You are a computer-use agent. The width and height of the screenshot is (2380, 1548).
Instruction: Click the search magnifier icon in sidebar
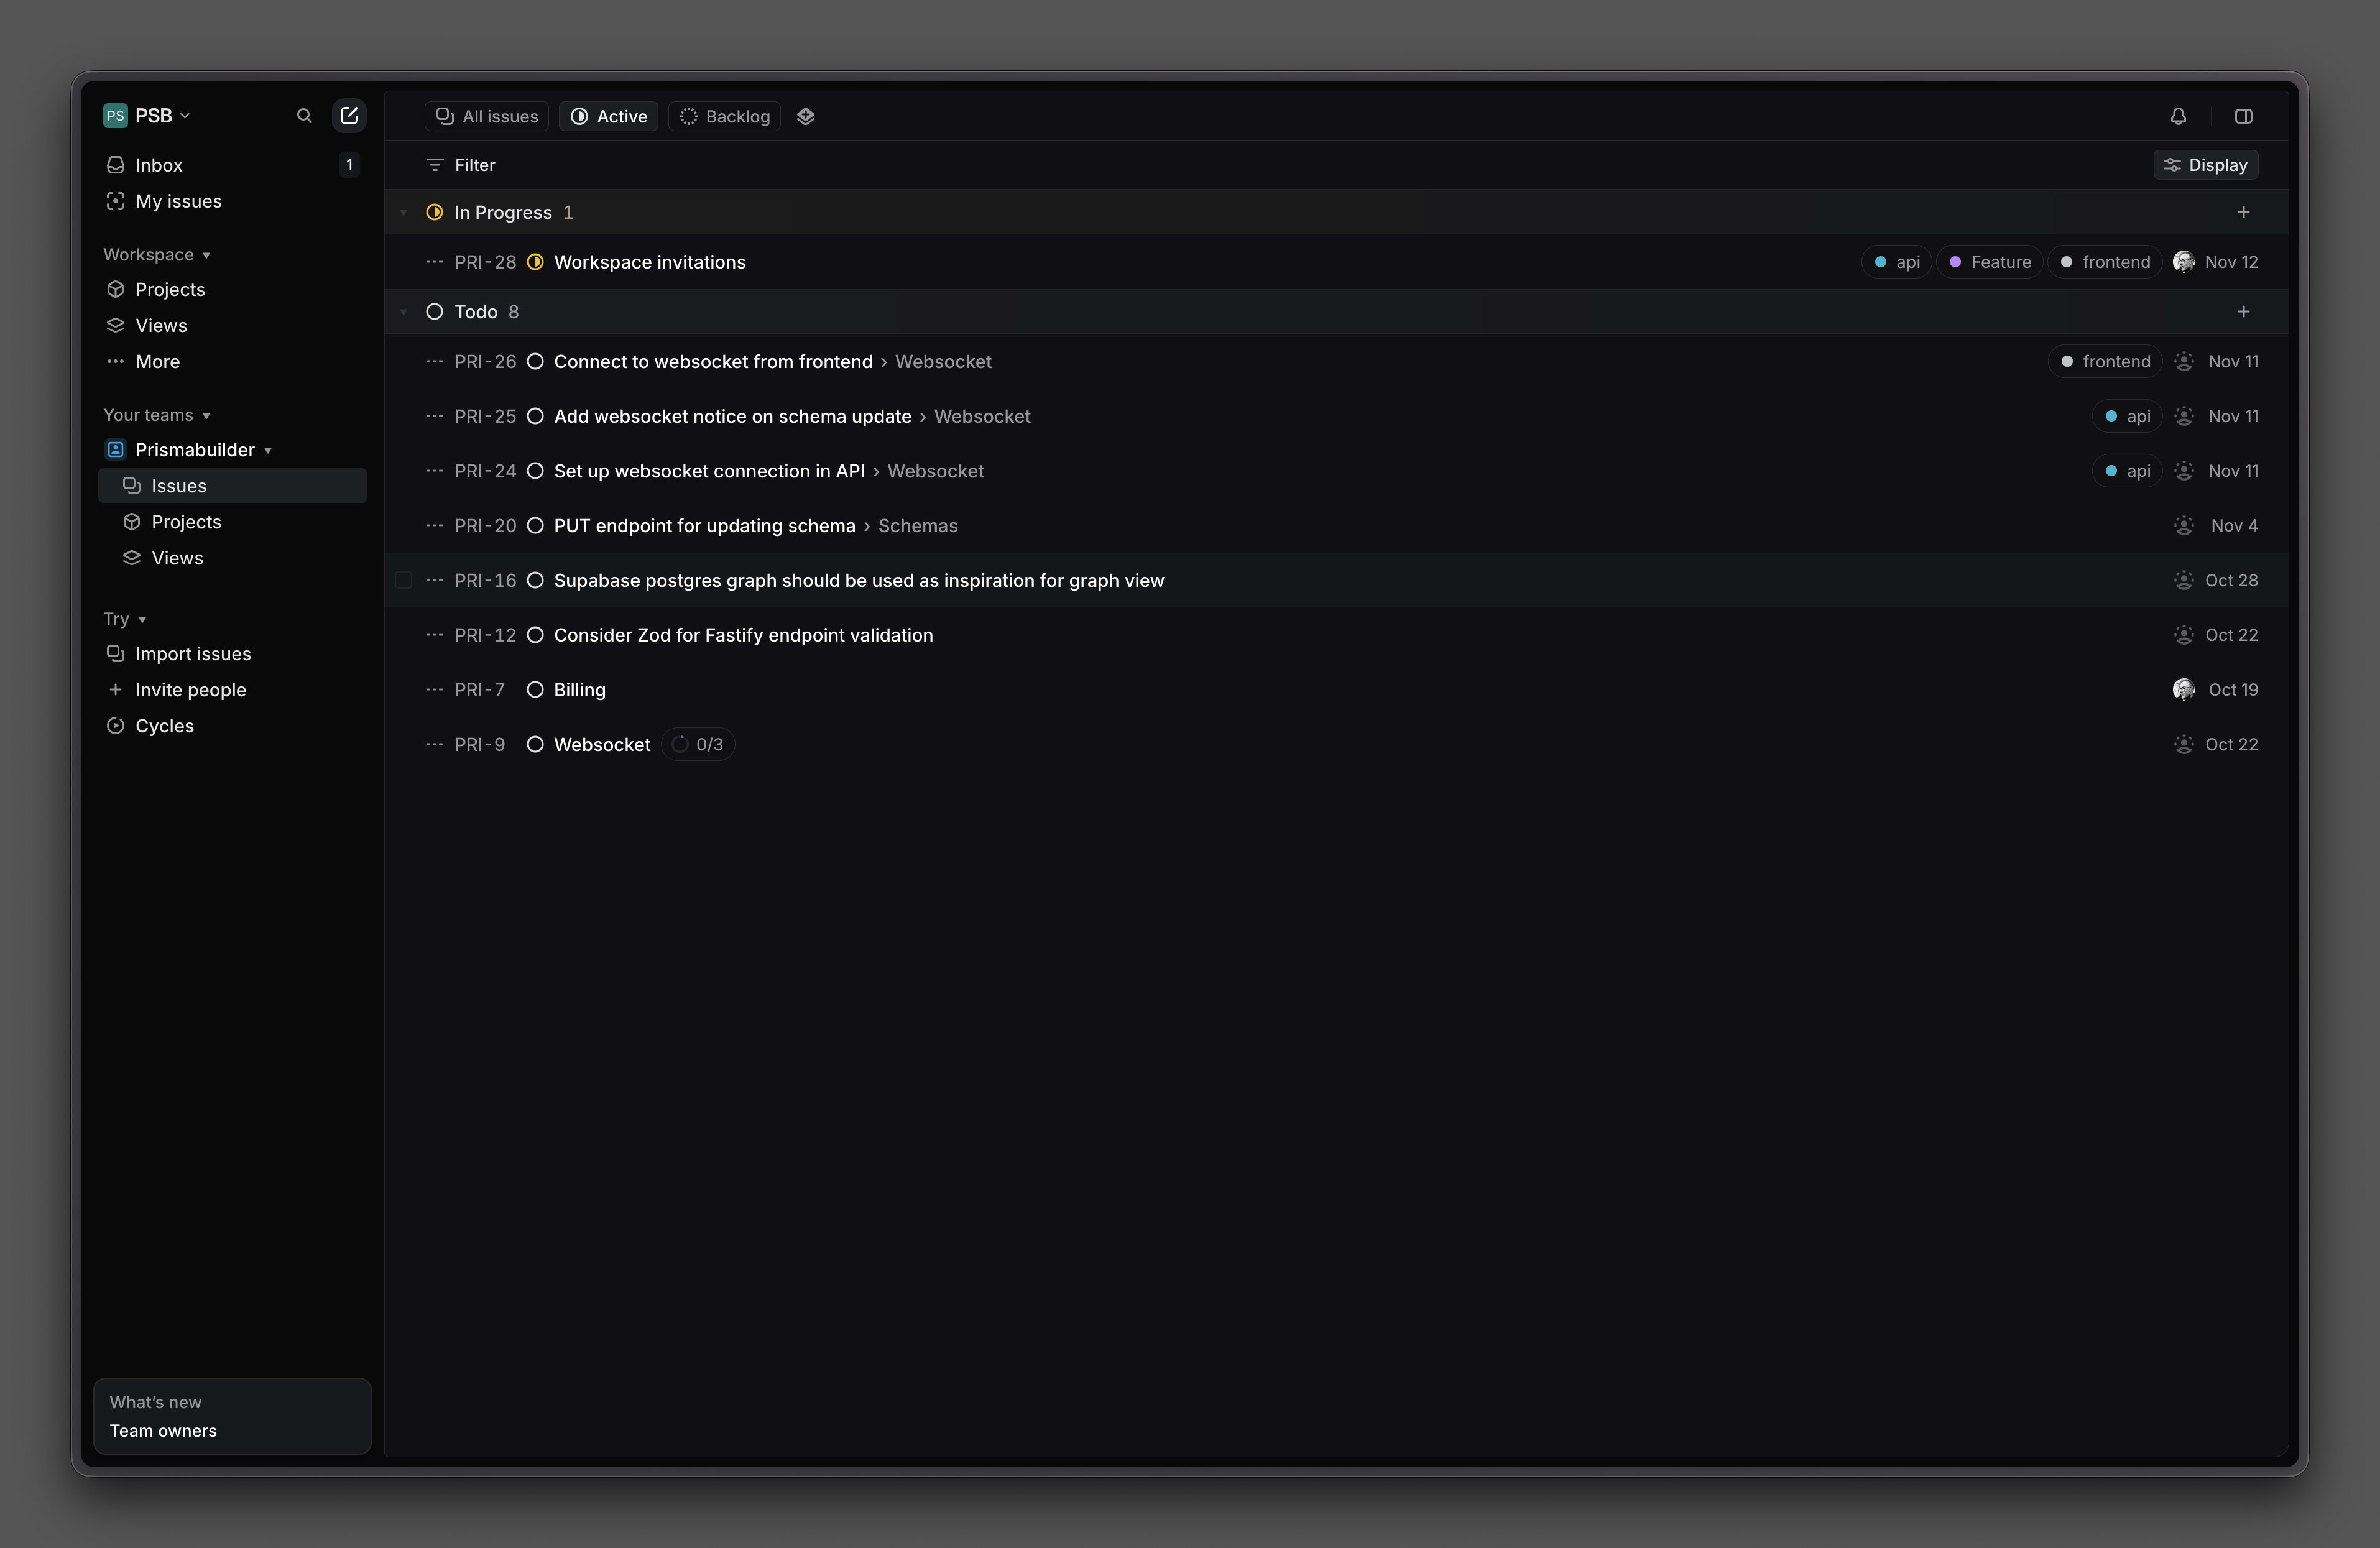tap(304, 116)
